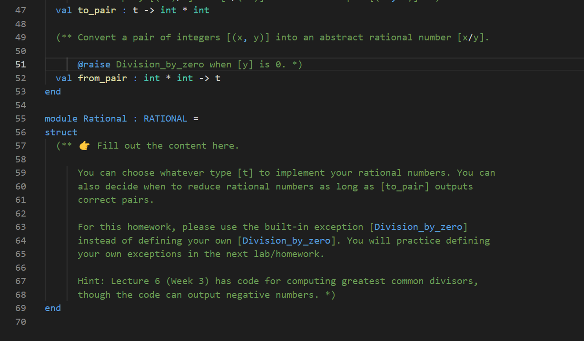Click the from_pair identifier on line 52
The image size is (584, 341).
pos(102,78)
